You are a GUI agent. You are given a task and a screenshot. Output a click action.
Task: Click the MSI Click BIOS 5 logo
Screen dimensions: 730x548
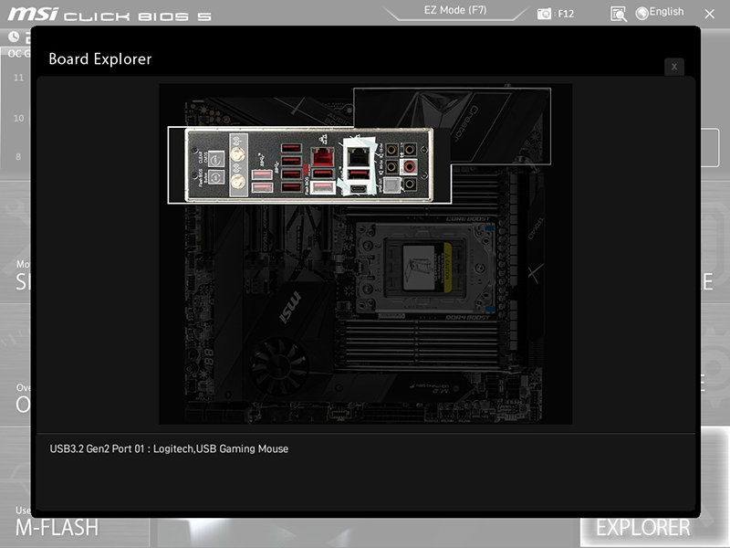(109, 15)
